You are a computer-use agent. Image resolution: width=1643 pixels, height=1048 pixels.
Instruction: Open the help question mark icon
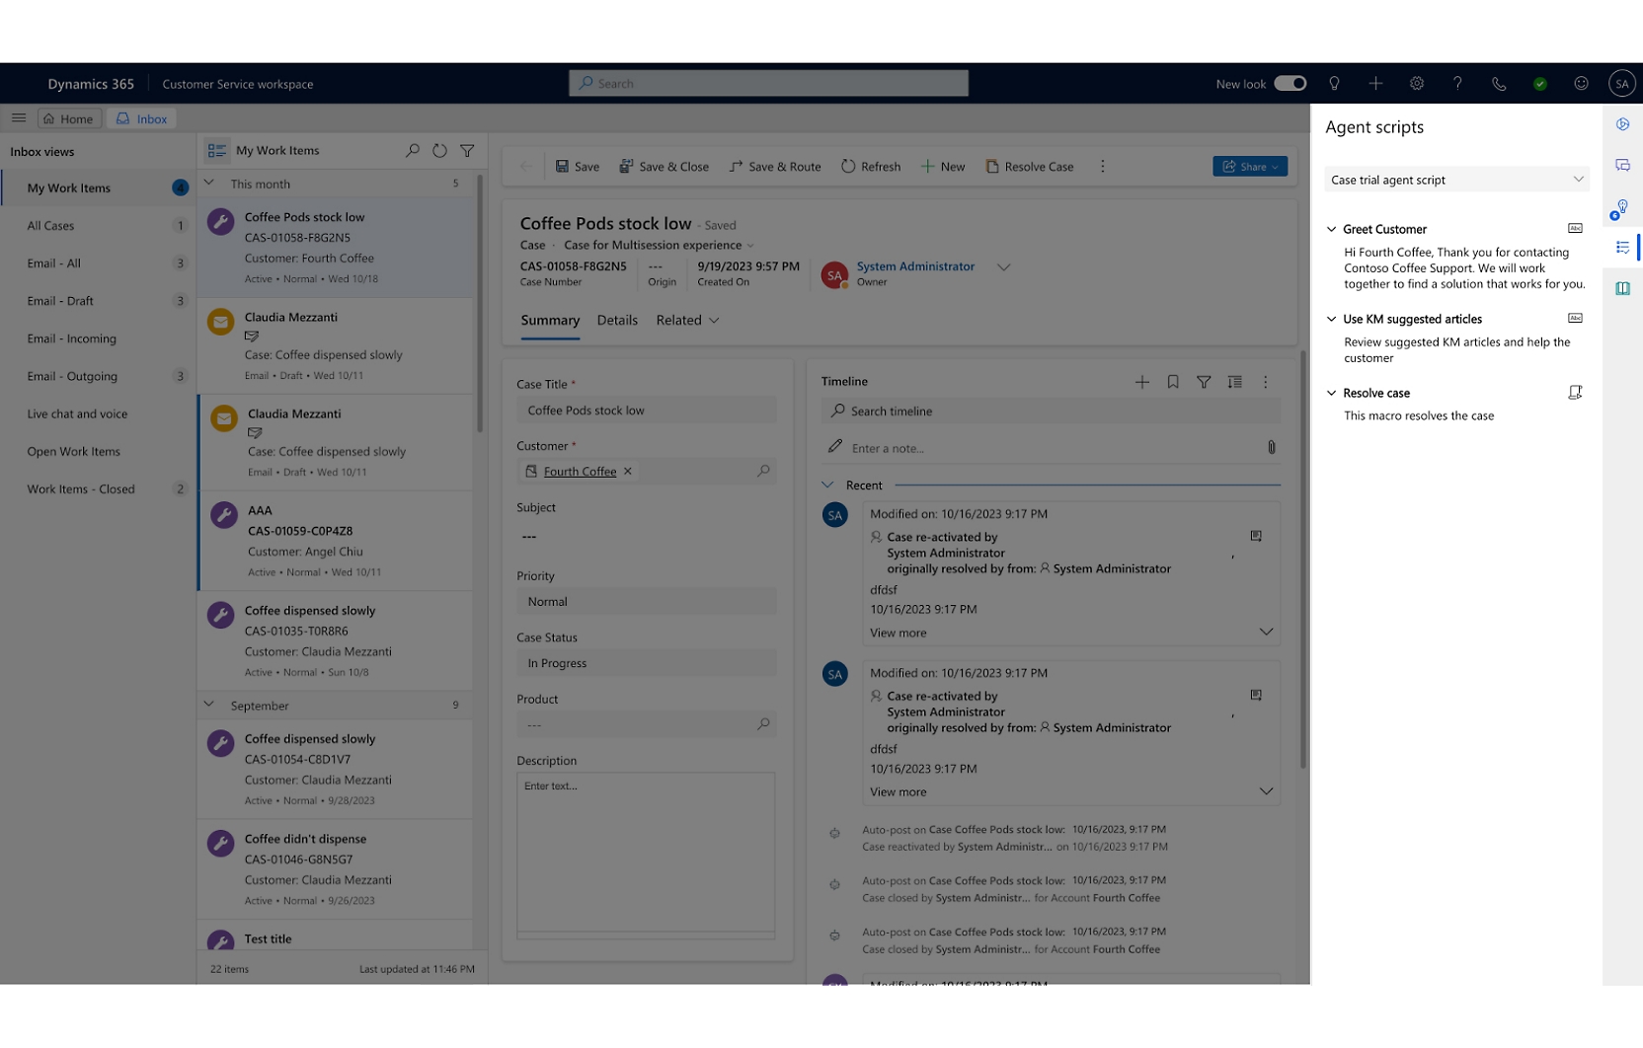(x=1457, y=84)
